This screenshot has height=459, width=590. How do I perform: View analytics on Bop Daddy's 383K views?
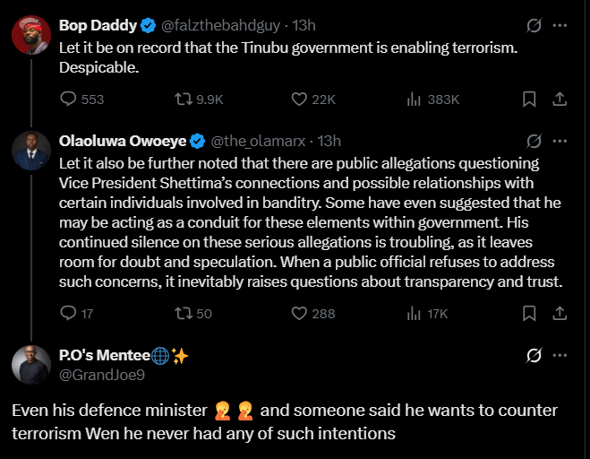(415, 100)
